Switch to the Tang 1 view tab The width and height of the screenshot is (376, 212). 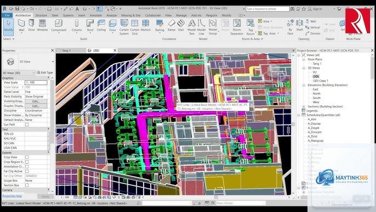66,51
